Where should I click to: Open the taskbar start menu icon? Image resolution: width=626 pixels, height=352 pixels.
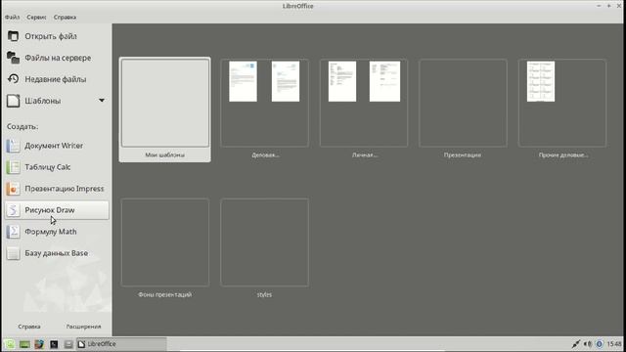10,344
